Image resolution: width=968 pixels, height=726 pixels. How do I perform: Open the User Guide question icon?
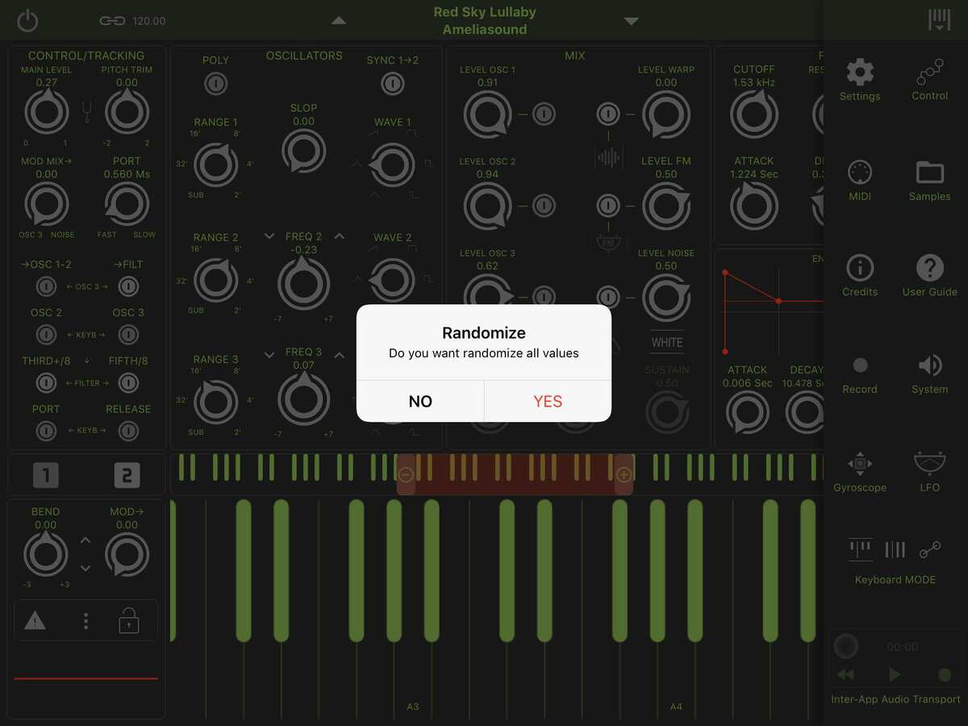[930, 268]
